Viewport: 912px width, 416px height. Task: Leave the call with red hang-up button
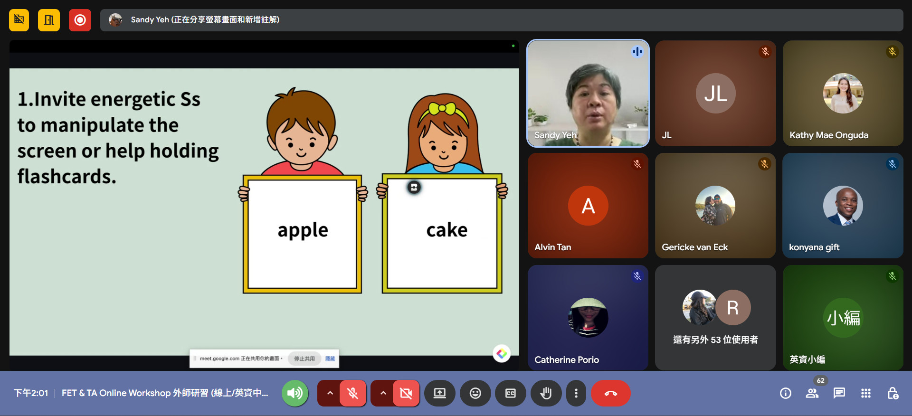pyautogui.click(x=610, y=393)
